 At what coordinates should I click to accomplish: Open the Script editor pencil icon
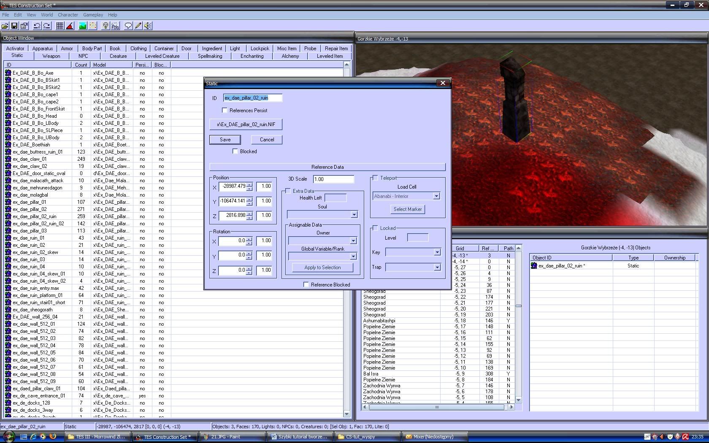coord(138,26)
